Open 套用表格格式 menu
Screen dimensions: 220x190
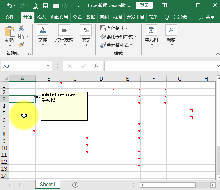118,37
